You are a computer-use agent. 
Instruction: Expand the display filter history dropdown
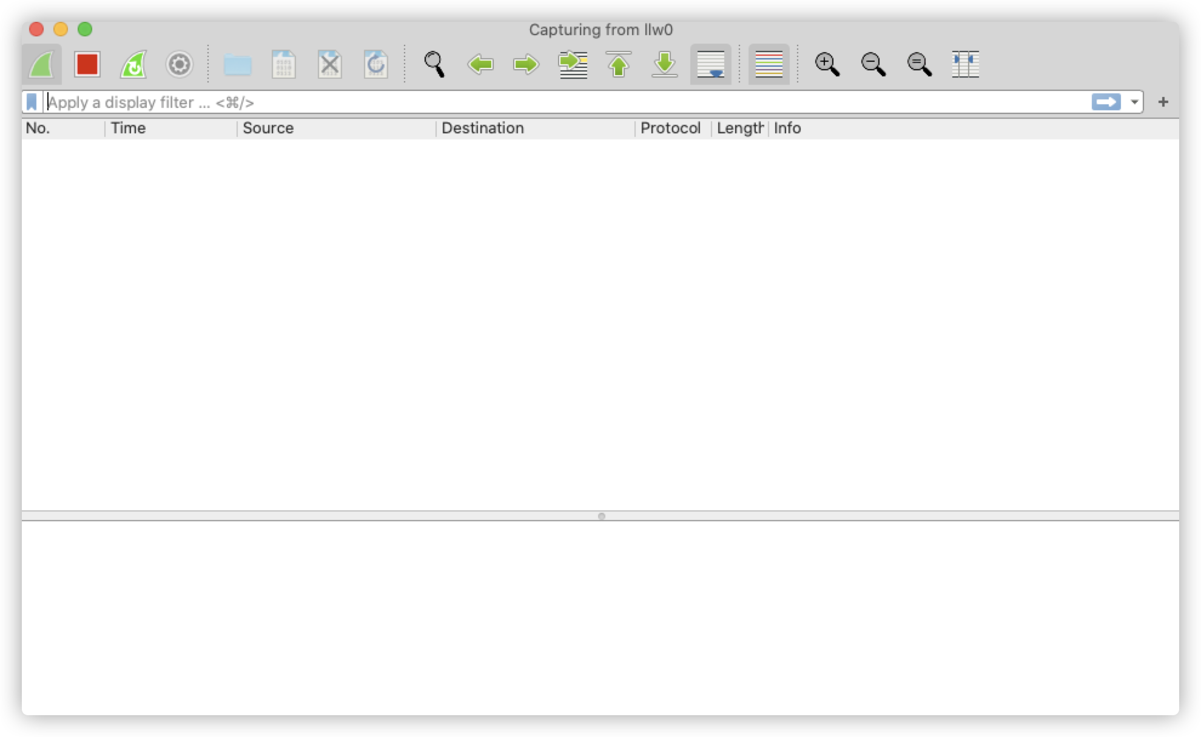click(x=1134, y=102)
